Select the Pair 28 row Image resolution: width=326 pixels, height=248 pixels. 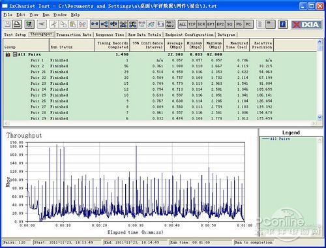click(160, 113)
